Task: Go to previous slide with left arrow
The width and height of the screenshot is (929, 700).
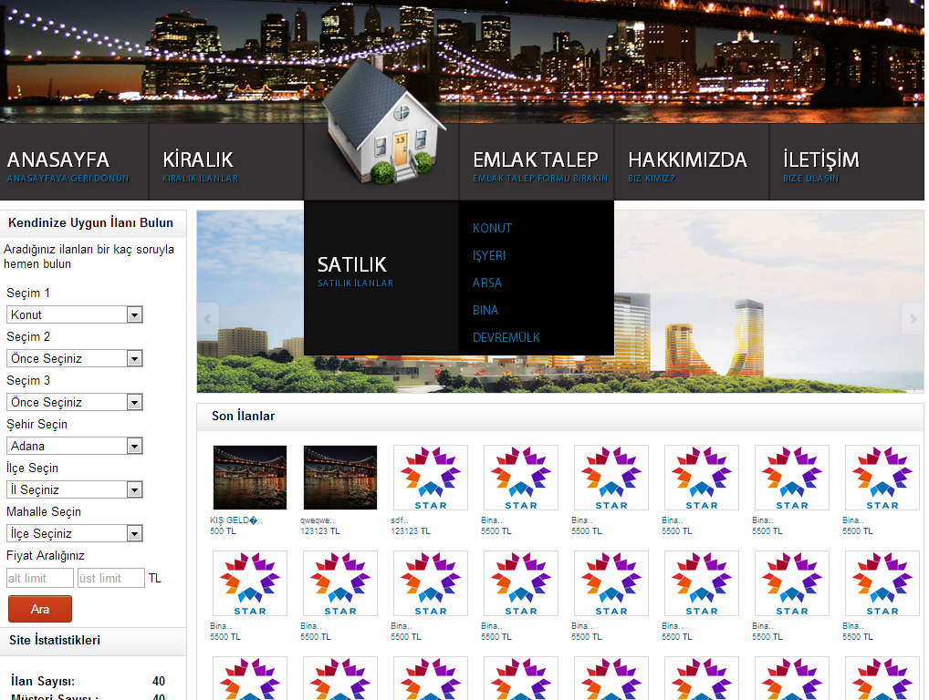Action: [208, 318]
